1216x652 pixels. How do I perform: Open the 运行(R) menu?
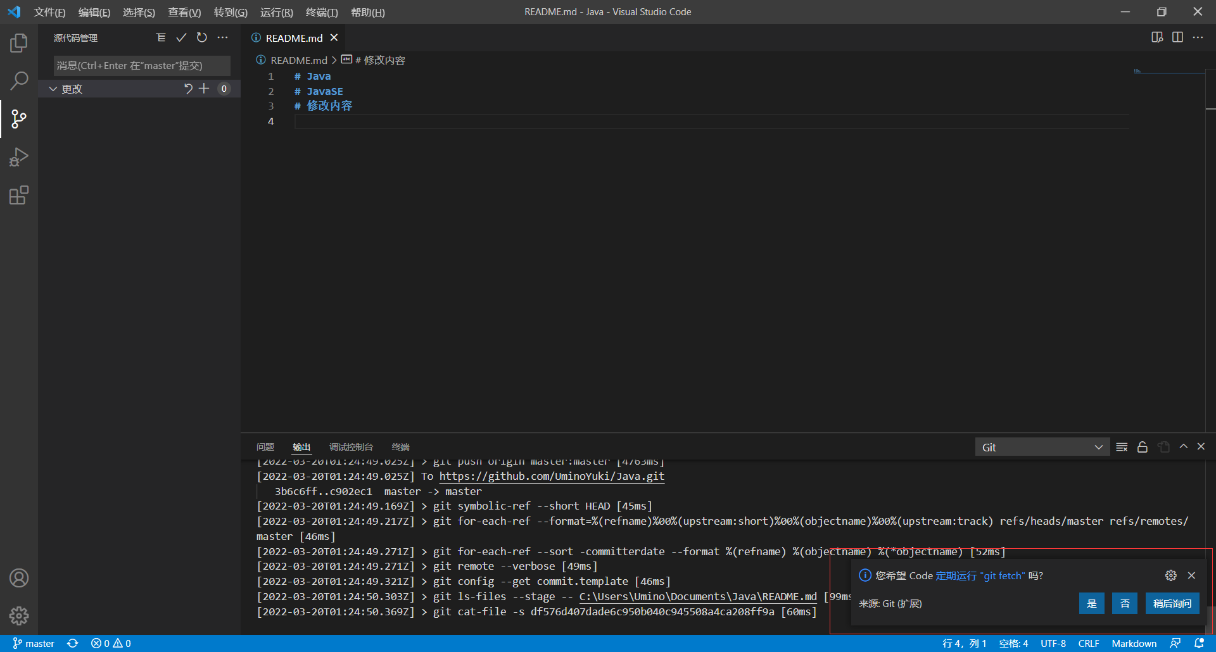(x=277, y=12)
